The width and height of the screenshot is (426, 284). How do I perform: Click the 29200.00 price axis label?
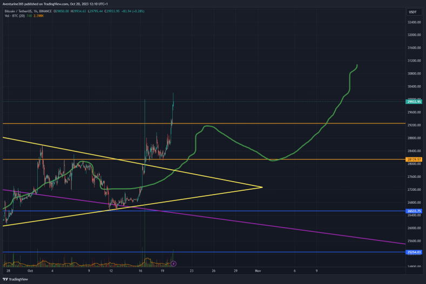[414, 125]
